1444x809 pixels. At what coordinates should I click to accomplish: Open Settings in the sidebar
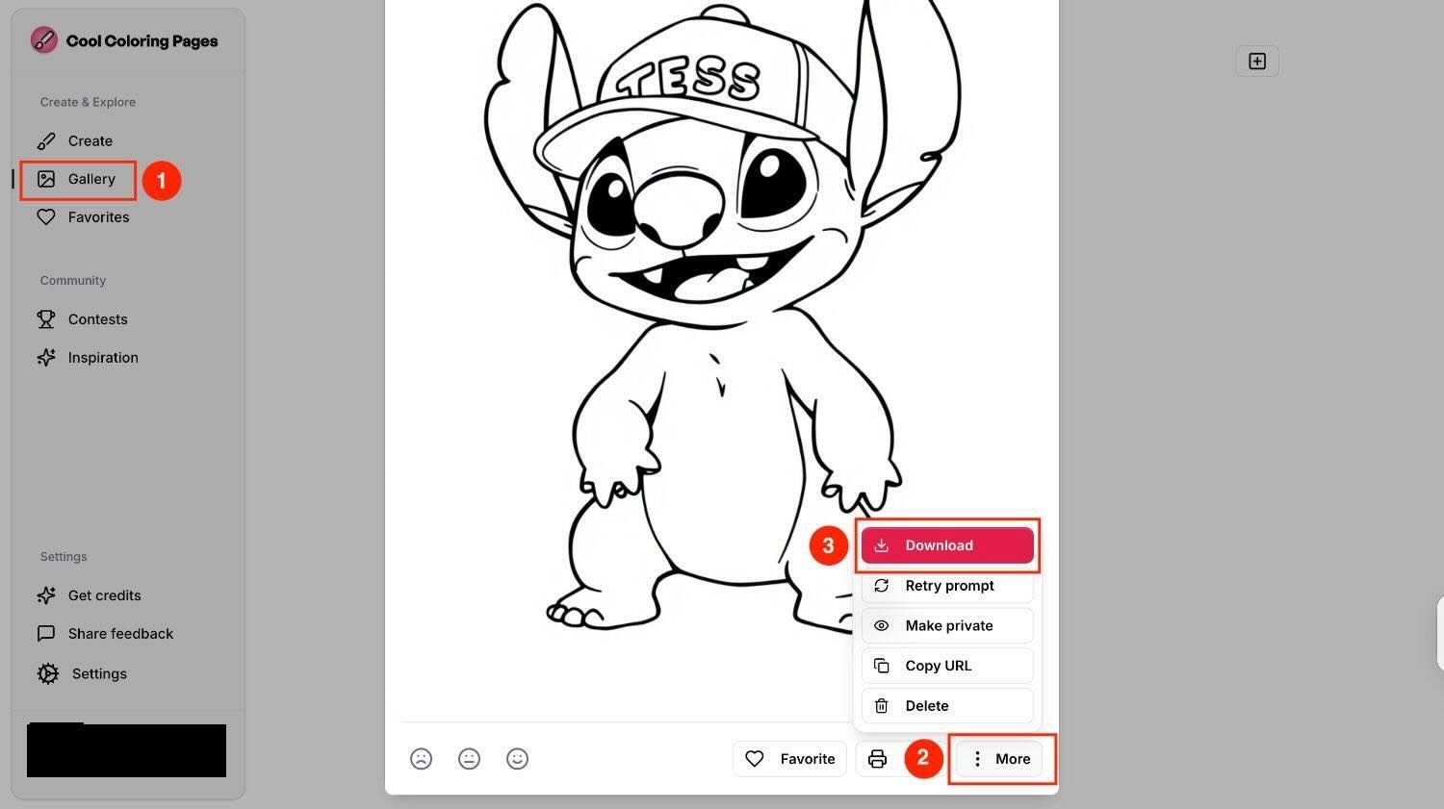(x=82, y=673)
